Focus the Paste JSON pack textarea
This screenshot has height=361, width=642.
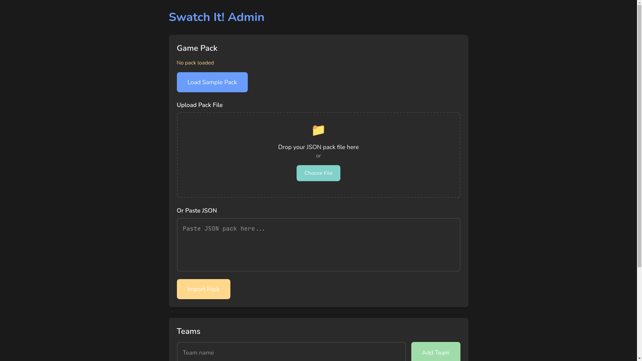click(318, 245)
